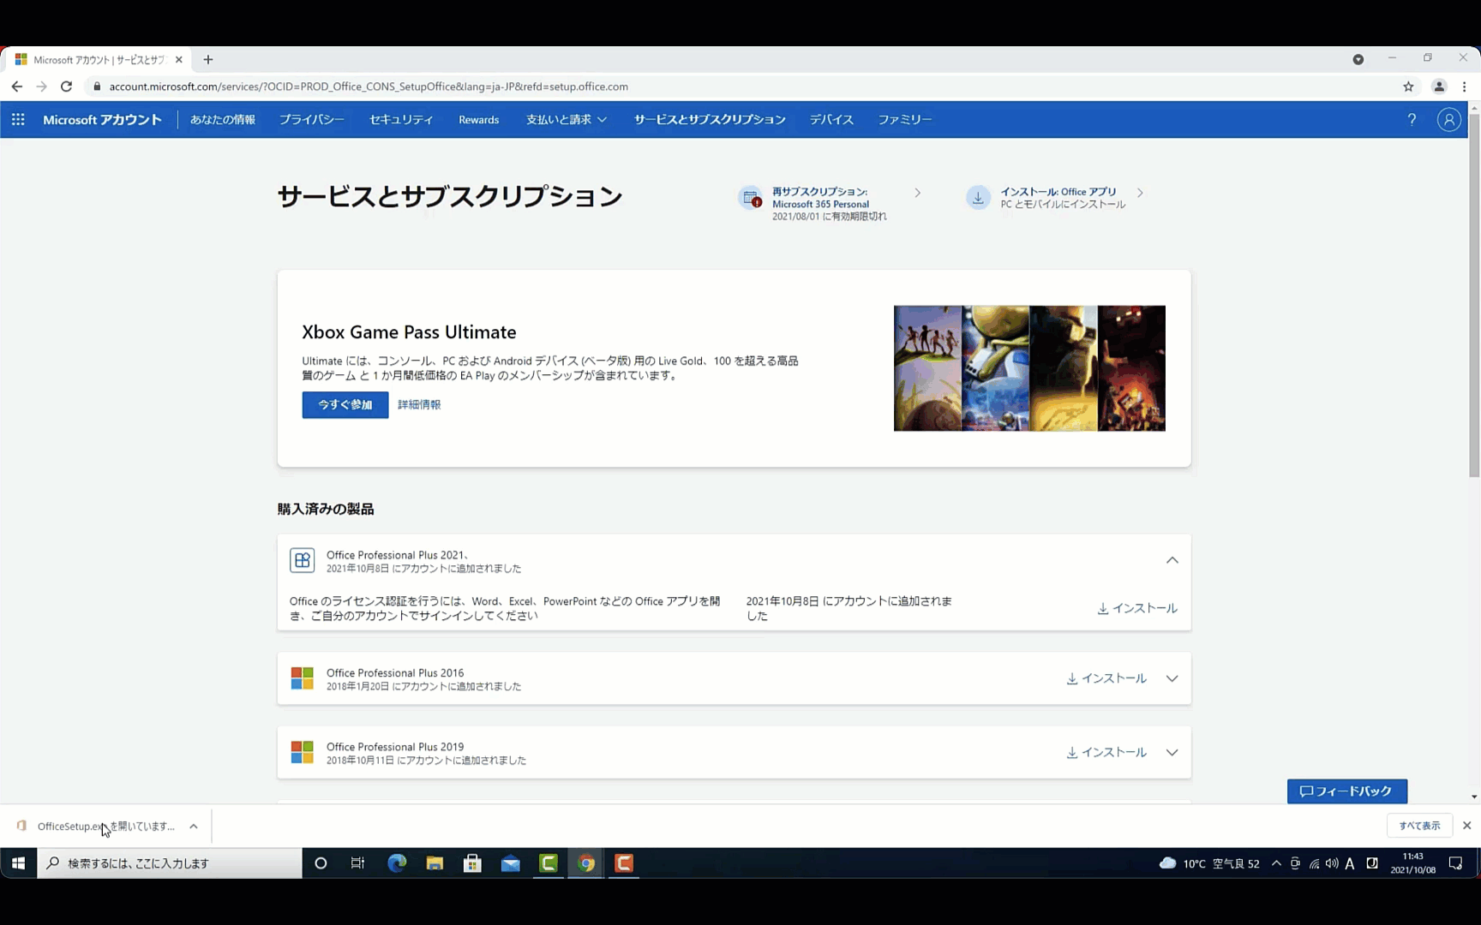1481x925 pixels.
Task: Open the あなたの情報 tab
Action: 223,120
